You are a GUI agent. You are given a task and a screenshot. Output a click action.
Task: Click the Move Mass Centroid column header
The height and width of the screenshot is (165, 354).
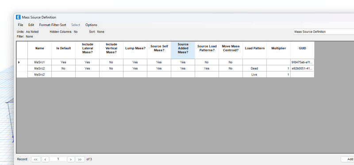(x=231, y=50)
